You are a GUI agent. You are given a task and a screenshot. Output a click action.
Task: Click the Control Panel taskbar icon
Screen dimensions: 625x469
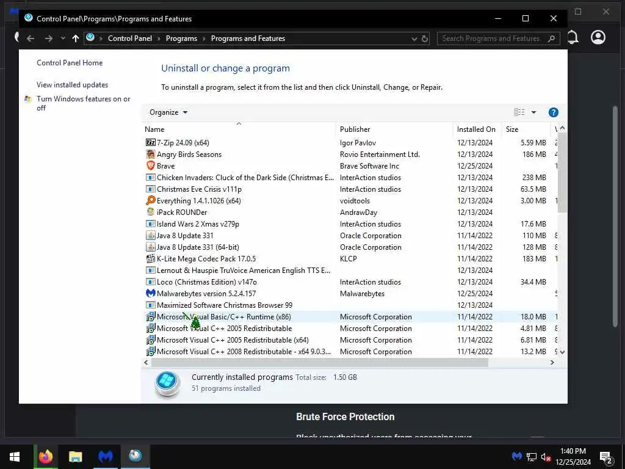coord(135,457)
